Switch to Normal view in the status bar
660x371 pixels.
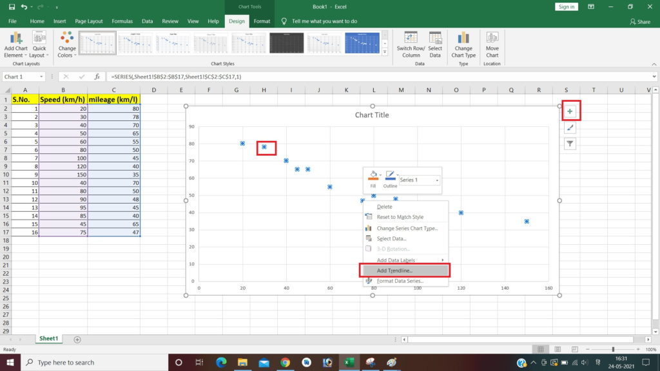click(541, 350)
